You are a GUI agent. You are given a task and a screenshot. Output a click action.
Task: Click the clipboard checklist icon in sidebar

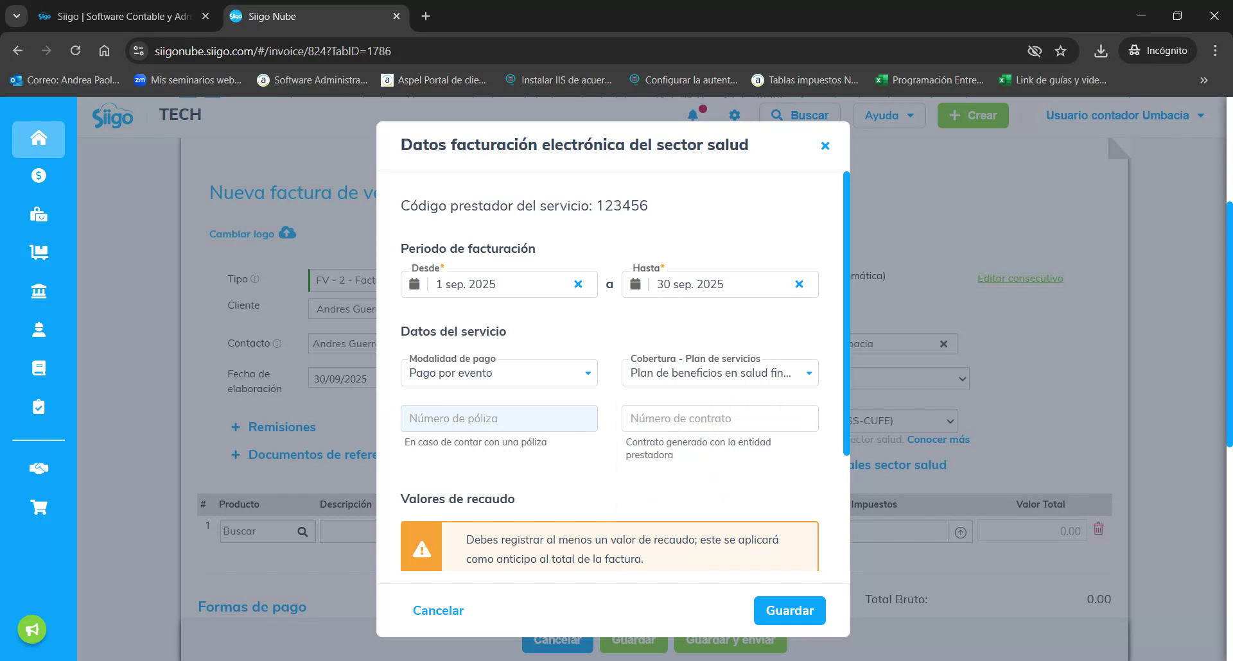pyautogui.click(x=38, y=406)
